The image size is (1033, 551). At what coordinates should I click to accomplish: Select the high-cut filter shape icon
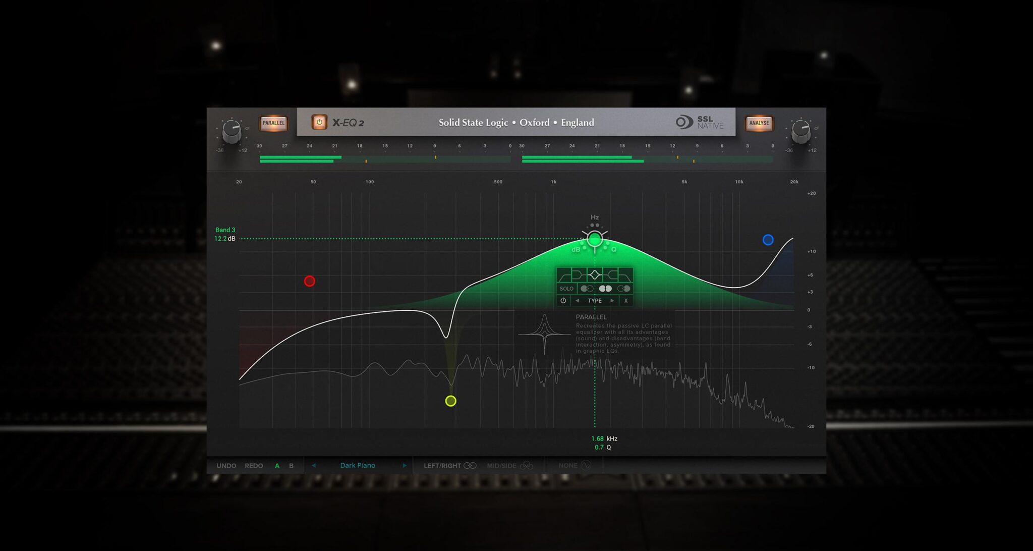pyautogui.click(x=626, y=274)
